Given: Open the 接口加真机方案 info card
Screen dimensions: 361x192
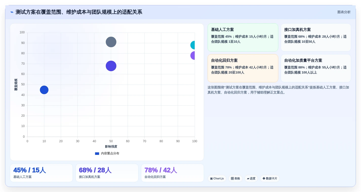Looking at the screenshot, I should [316, 37].
